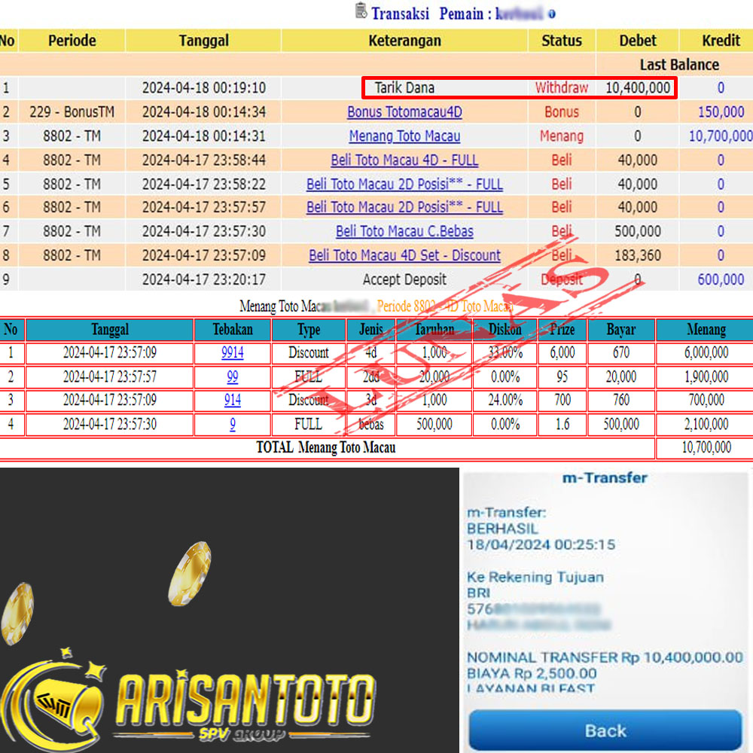This screenshot has height=753, width=753.
Task: Click the Type column header
Action: tap(308, 330)
